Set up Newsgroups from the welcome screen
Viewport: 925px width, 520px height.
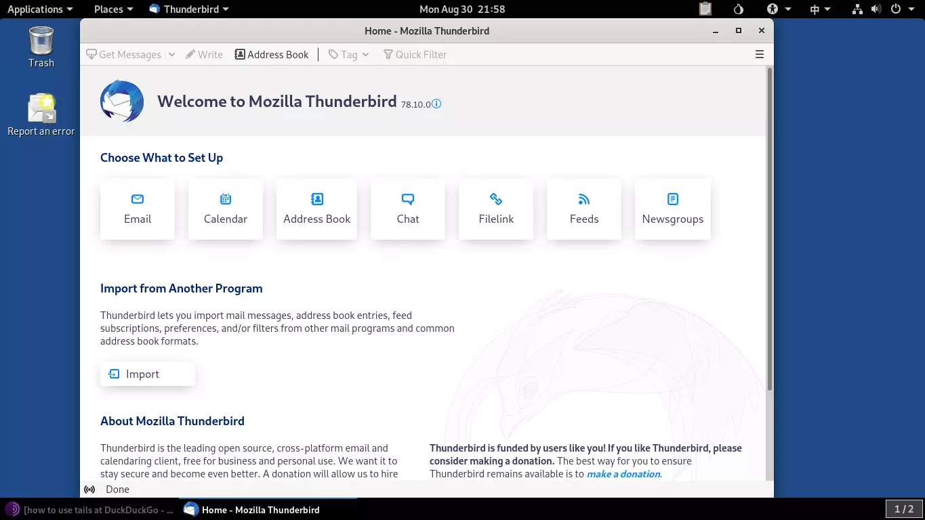(x=672, y=209)
